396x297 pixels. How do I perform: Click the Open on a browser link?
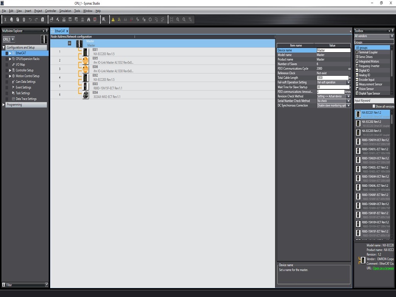tap(383, 268)
